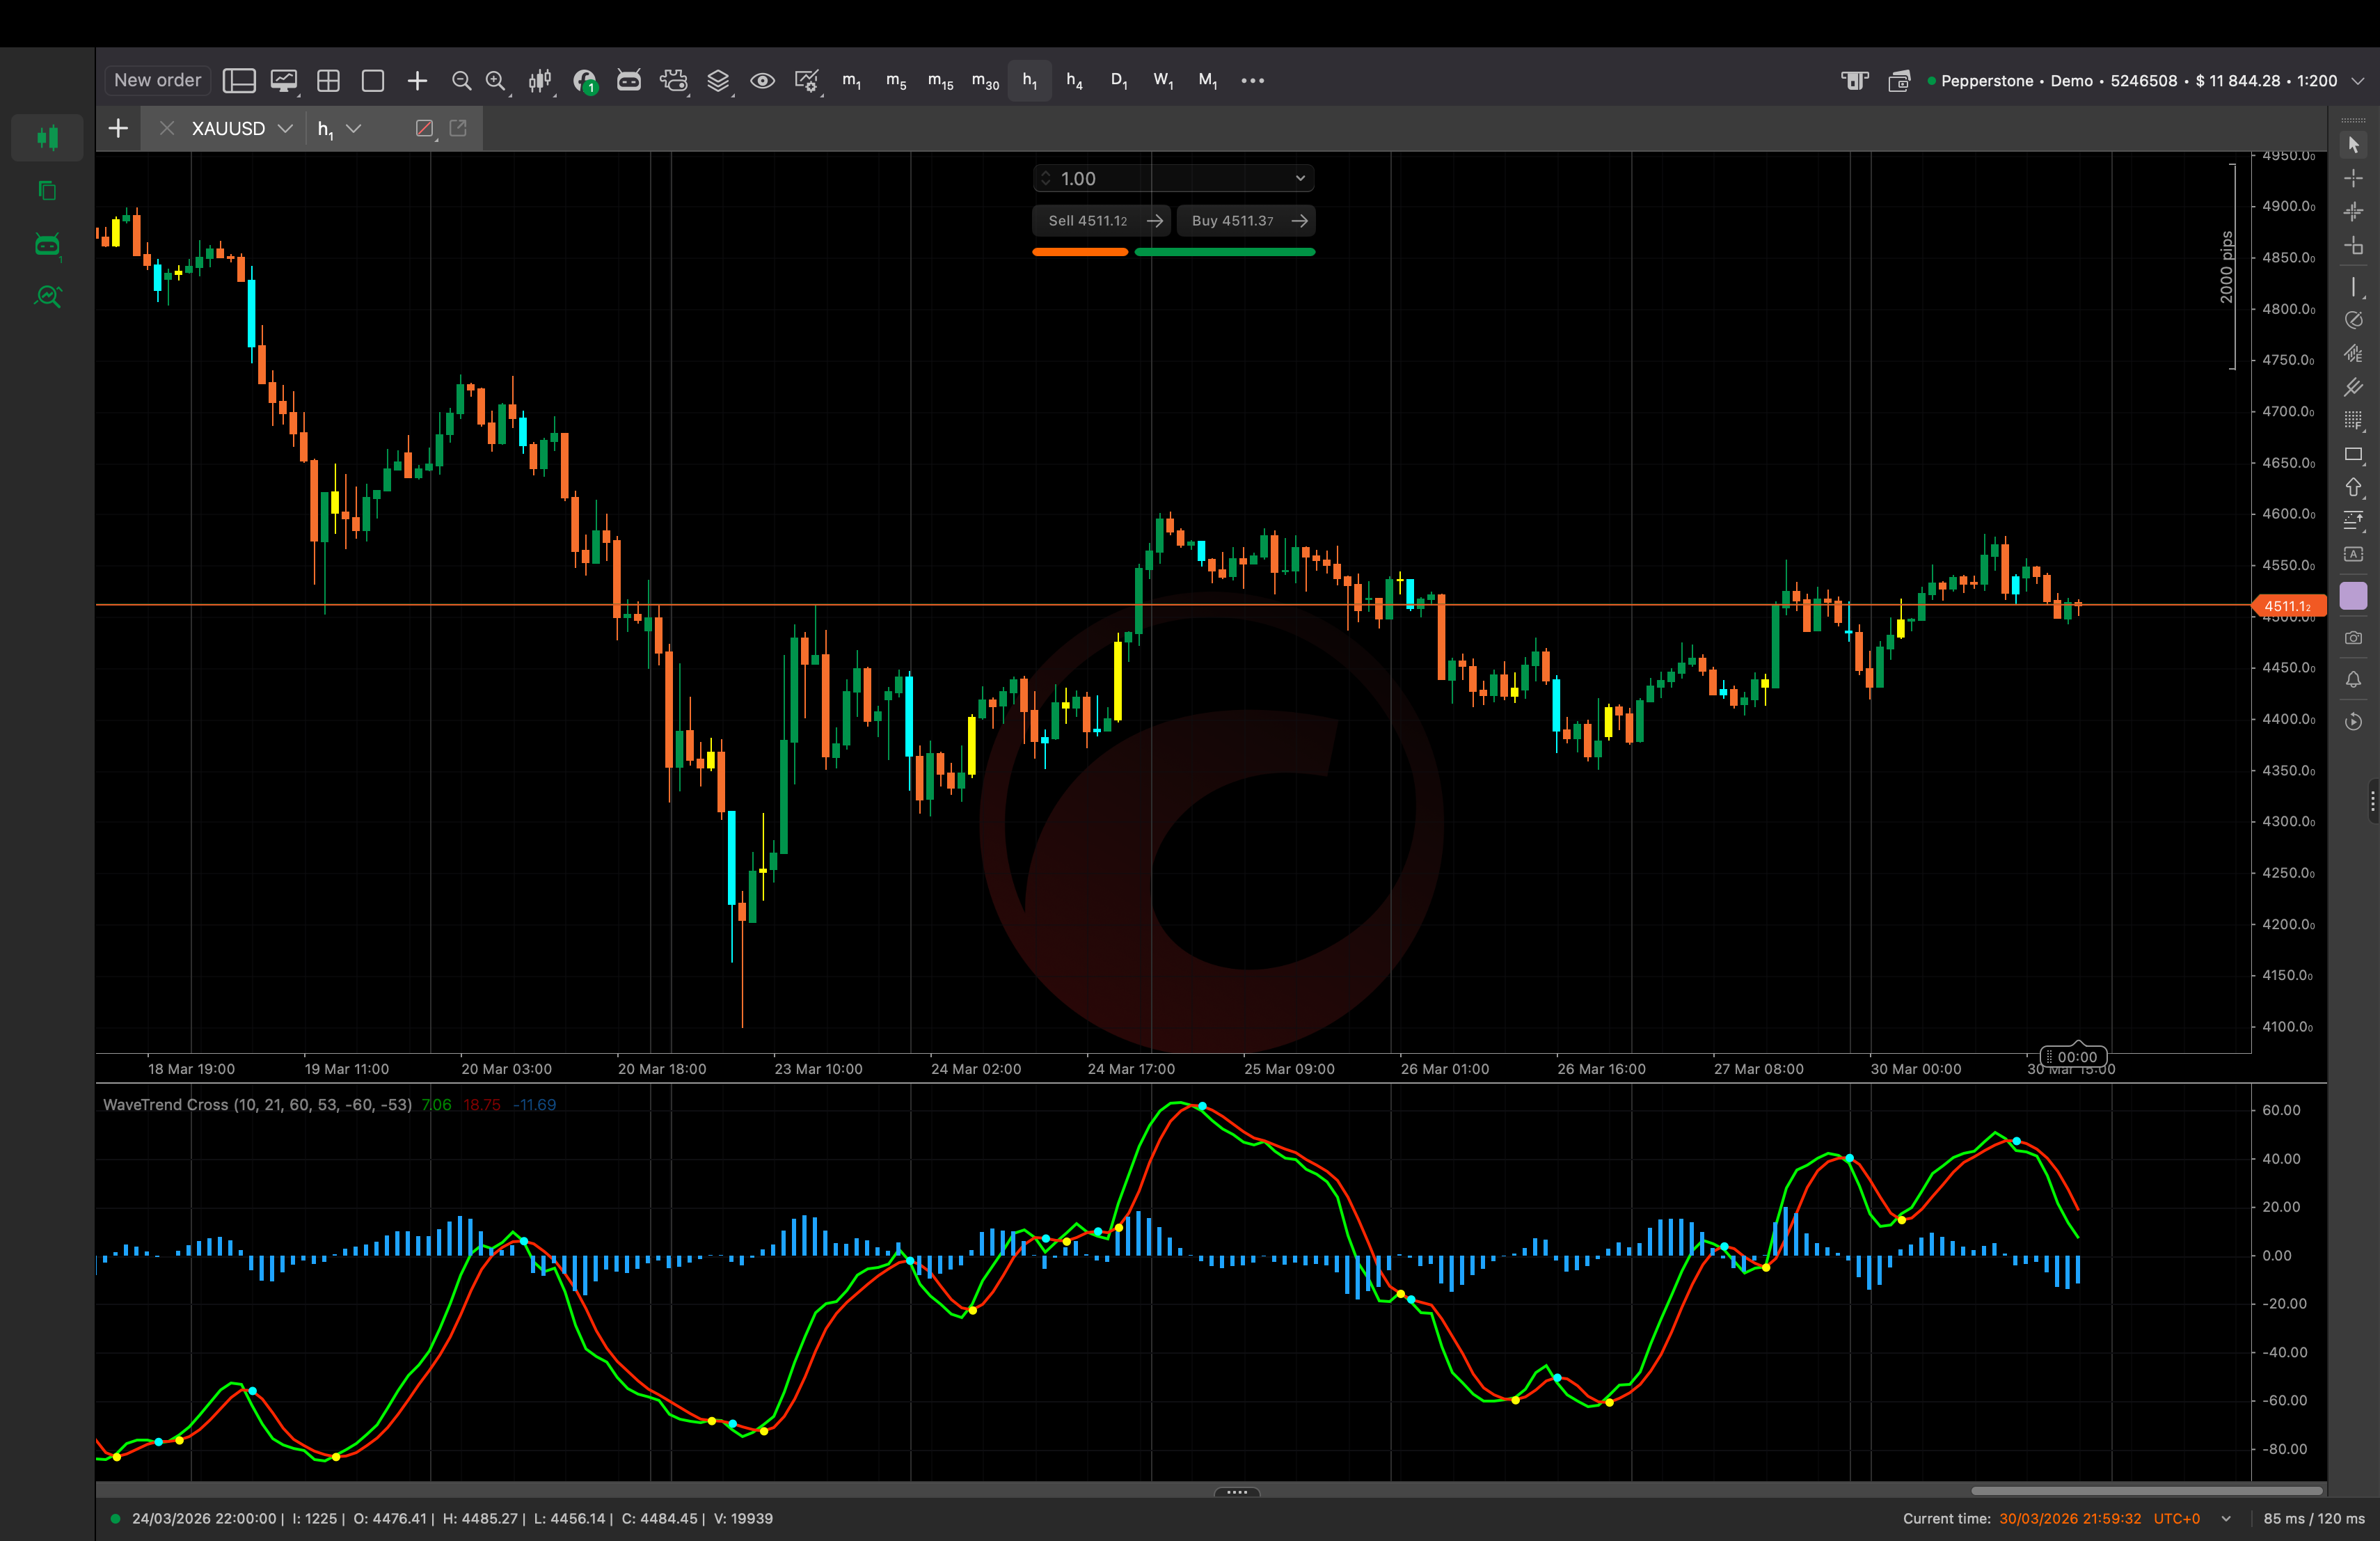Select the Text annotation tool
The height and width of the screenshot is (1541, 2380).
(2354, 555)
